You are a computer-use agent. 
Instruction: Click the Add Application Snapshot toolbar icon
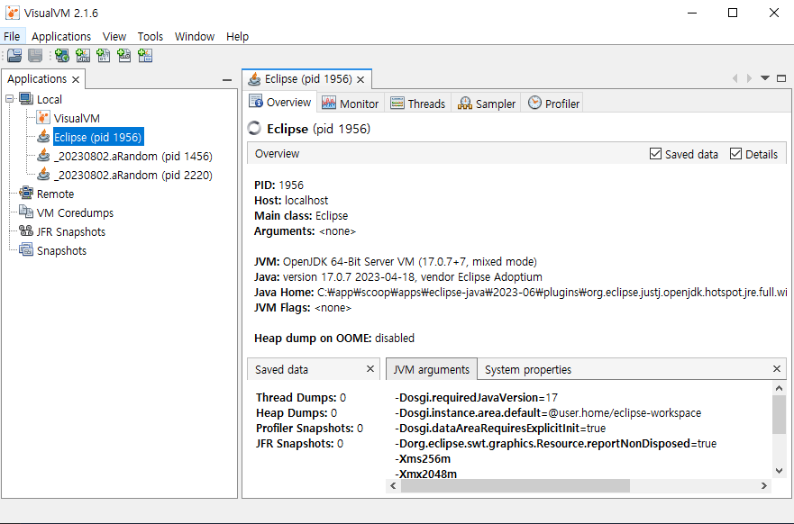pyautogui.click(x=145, y=55)
